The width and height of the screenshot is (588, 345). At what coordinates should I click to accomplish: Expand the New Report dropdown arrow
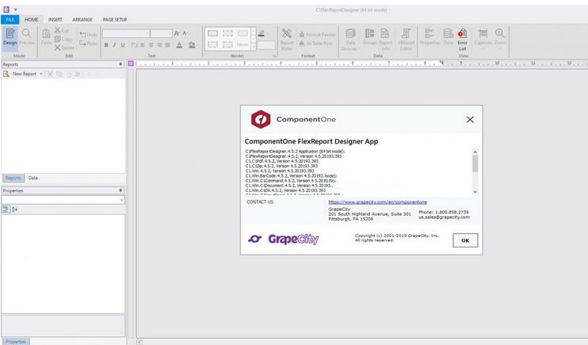41,74
